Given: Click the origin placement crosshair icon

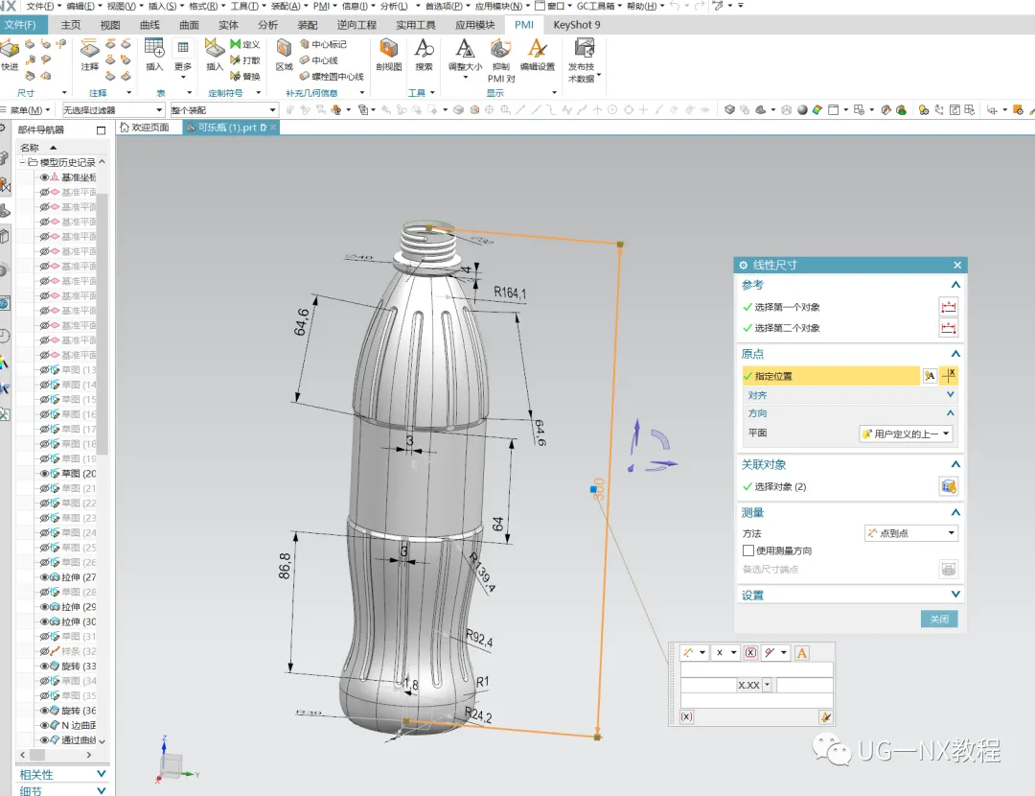Looking at the screenshot, I should (949, 376).
